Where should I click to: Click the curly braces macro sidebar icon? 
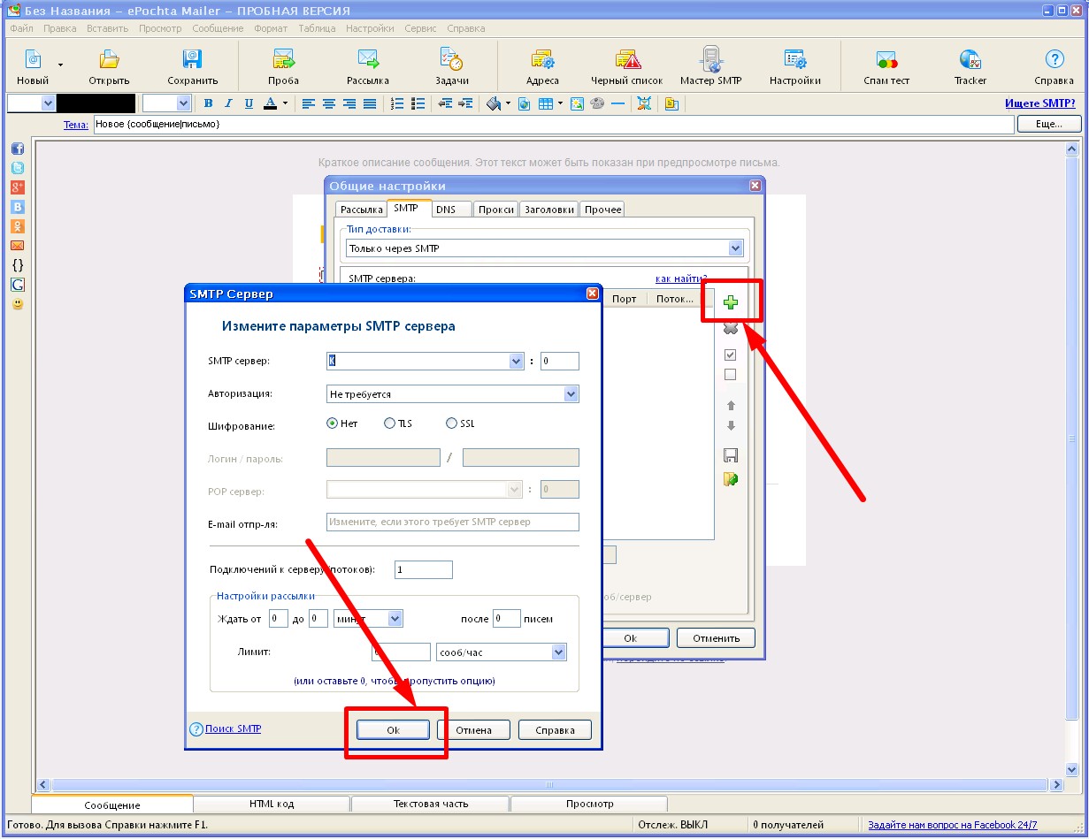pyautogui.click(x=17, y=264)
